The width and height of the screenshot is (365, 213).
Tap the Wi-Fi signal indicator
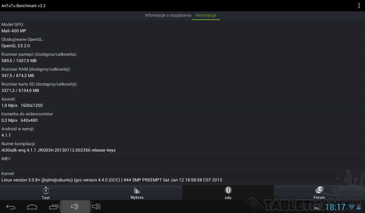pyautogui.click(x=351, y=207)
